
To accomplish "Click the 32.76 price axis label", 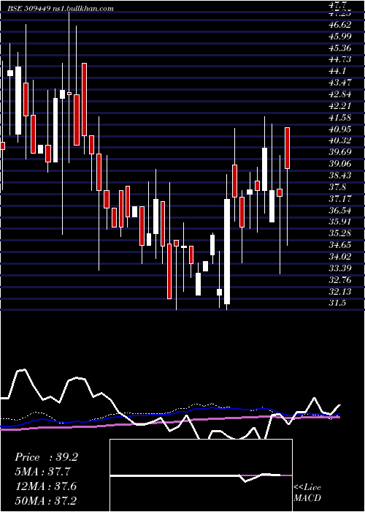I will coord(340,280).
